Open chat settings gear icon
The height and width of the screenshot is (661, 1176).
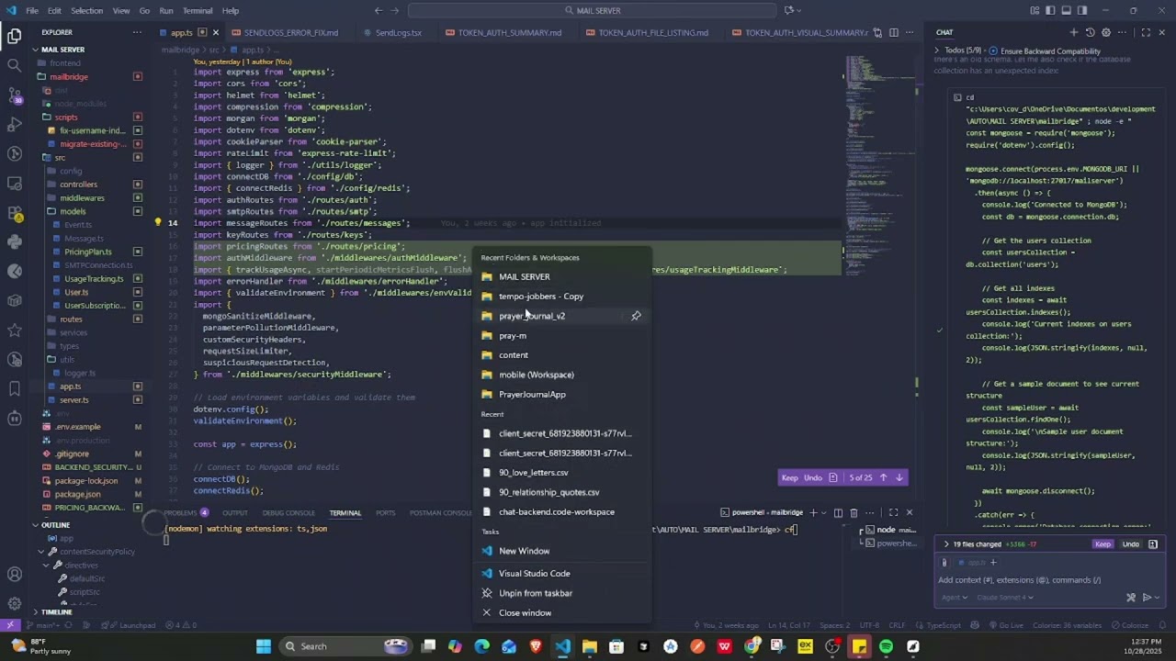pyautogui.click(x=1106, y=32)
